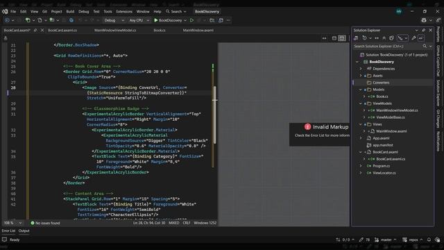This screenshot has height=250, width=444.
Task: Expand the App.axaml node
Action: click(x=361, y=138)
